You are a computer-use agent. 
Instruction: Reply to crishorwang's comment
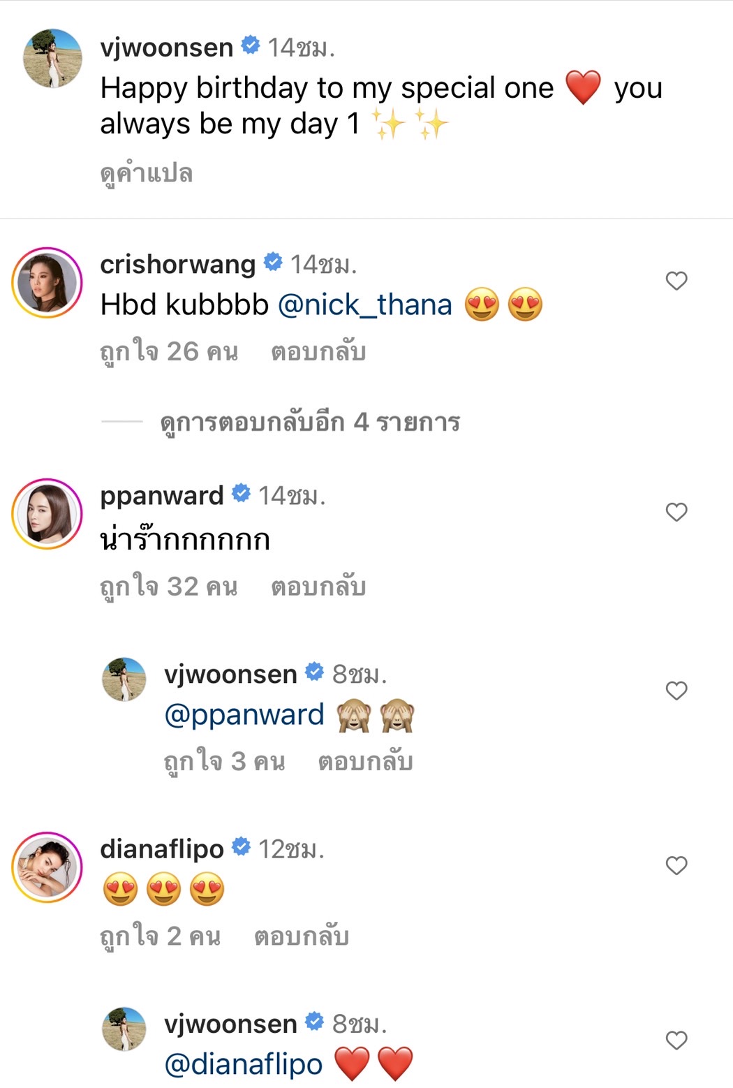[x=318, y=351]
